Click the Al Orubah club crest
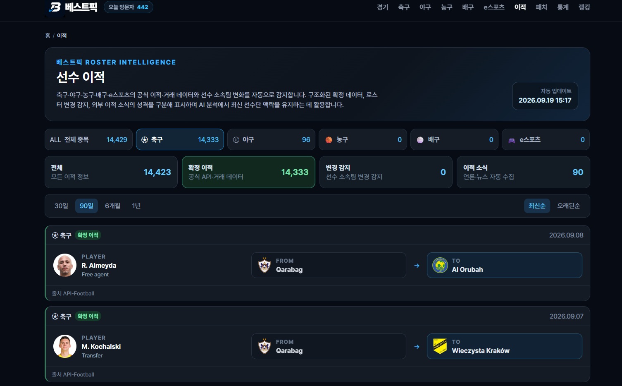622x386 pixels. click(440, 265)
